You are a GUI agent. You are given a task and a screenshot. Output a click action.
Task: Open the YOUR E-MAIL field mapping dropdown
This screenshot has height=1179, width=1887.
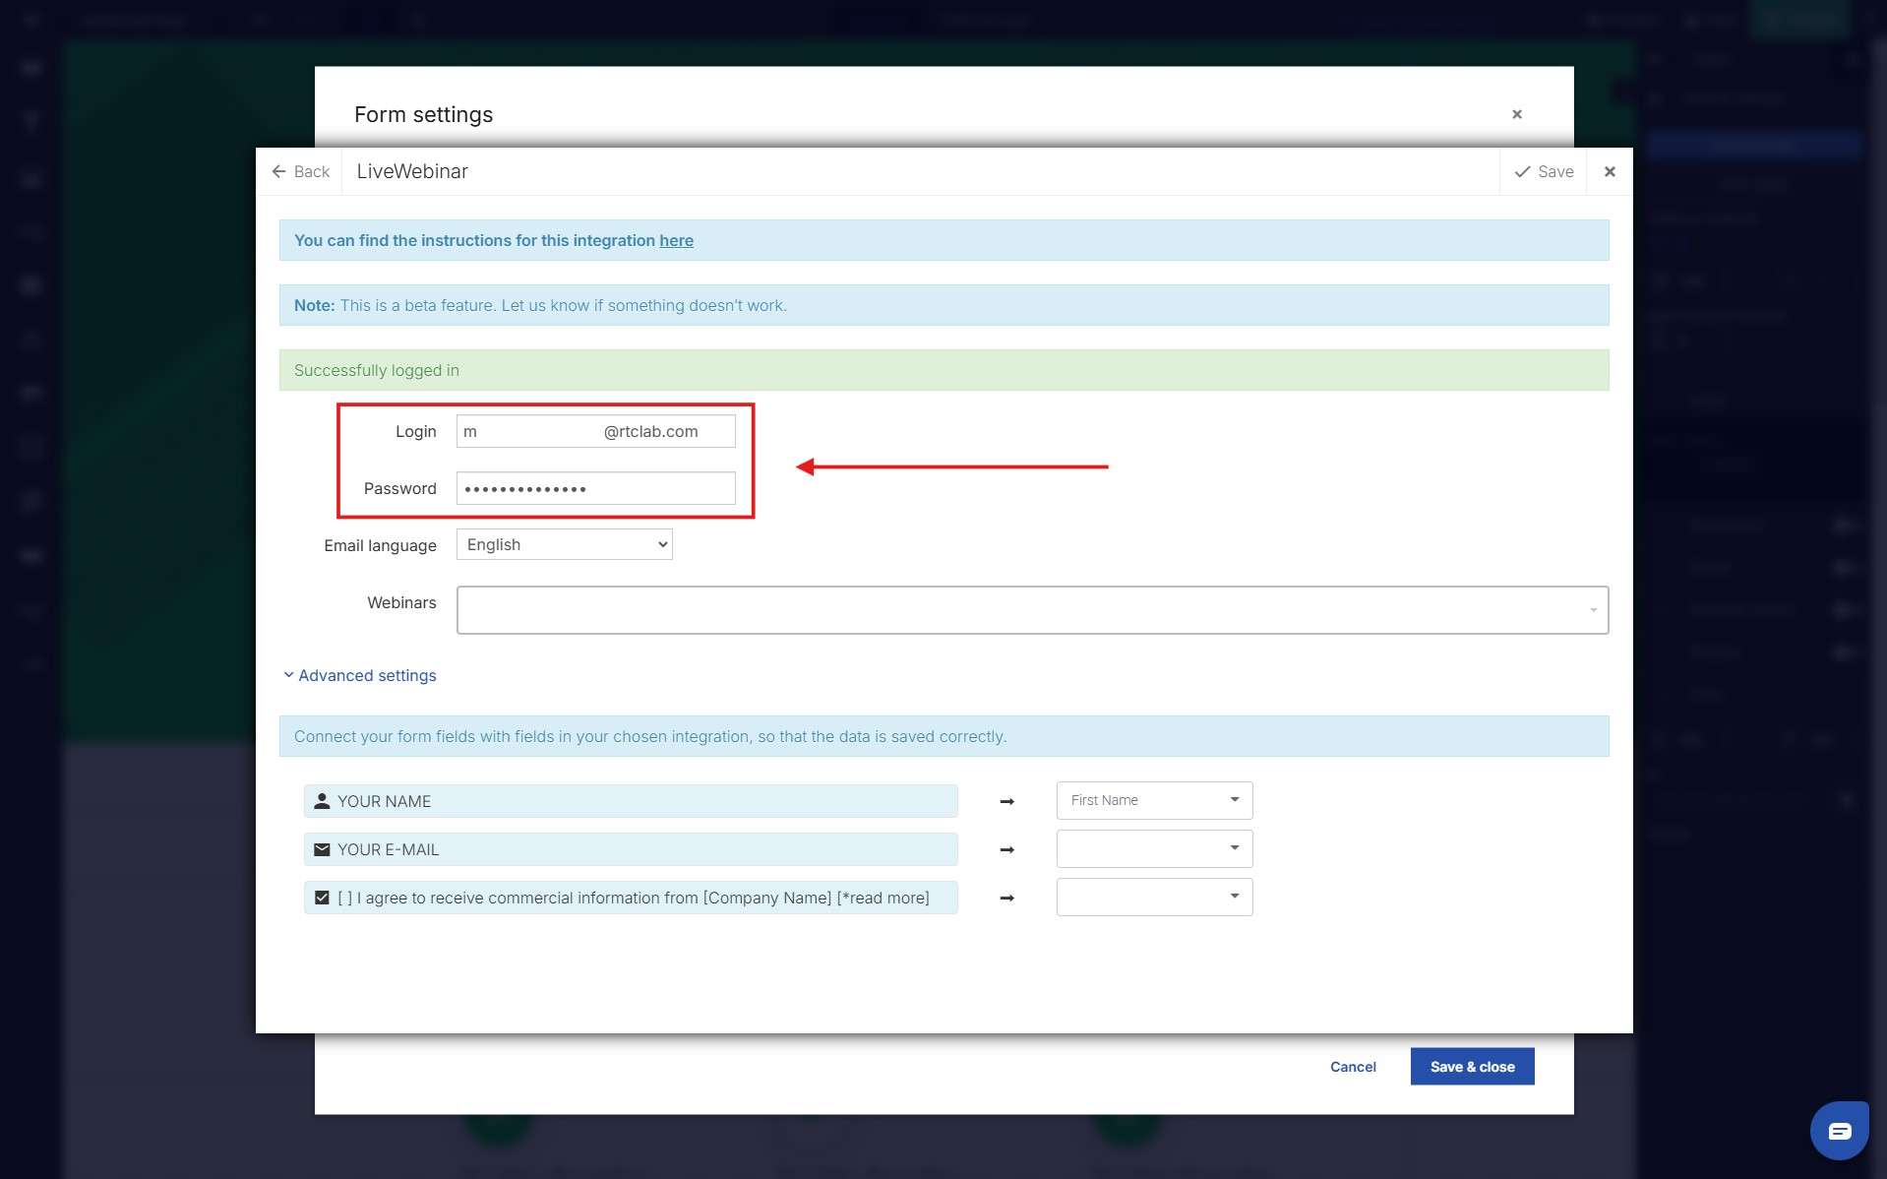tap(1153, 848)
